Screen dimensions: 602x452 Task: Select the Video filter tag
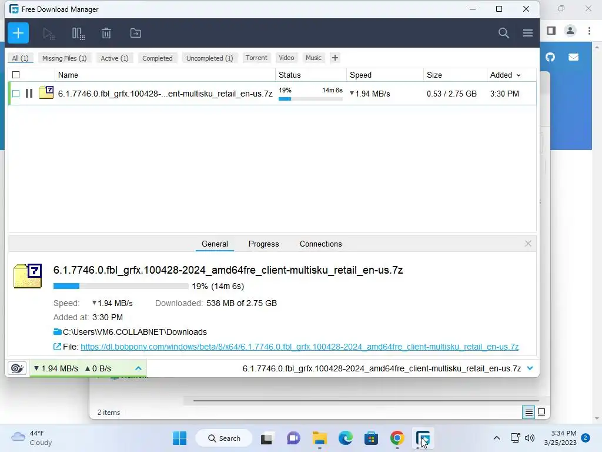286,58
